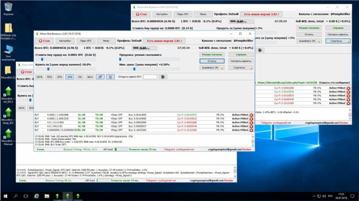Click Стоп in the partially hidden left window
Screen dimensions: 359x201
(26, 72)
